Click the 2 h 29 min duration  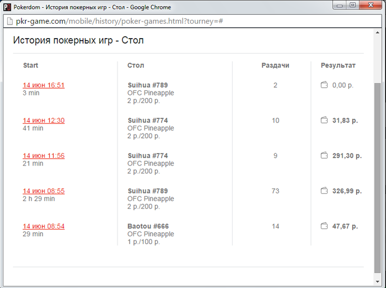point(39,199)
